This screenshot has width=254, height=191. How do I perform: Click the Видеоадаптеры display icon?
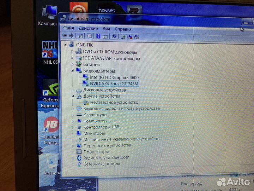(x=79, y=70)
